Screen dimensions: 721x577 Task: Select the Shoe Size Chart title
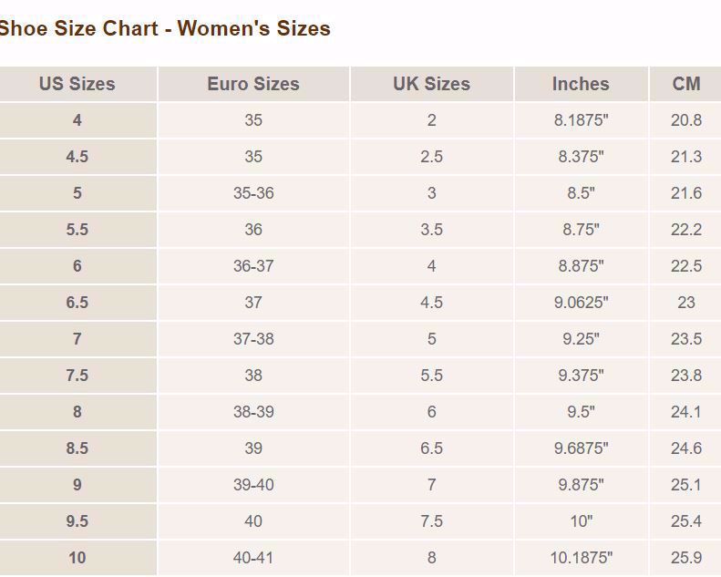[x=165, y=28]
